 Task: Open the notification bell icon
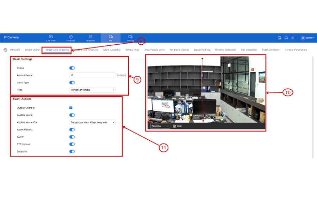pos(286,38)
